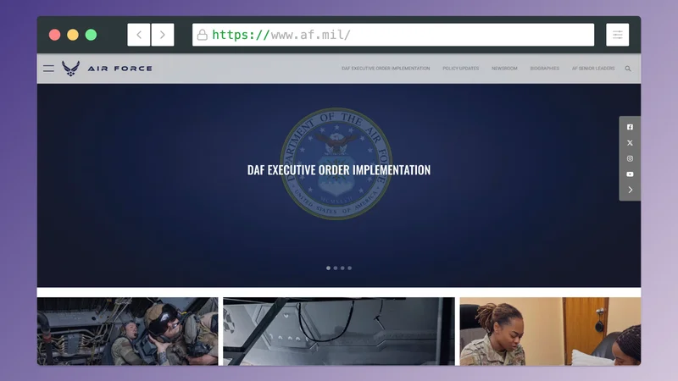
Task: Go to the Newsroom nav item
Action: (504, 69)
